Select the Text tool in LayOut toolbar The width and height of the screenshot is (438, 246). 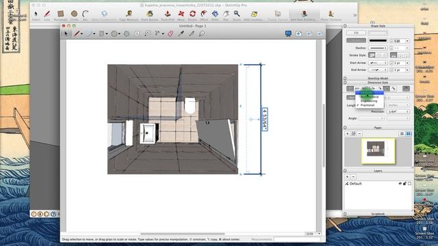click(137, 33)
